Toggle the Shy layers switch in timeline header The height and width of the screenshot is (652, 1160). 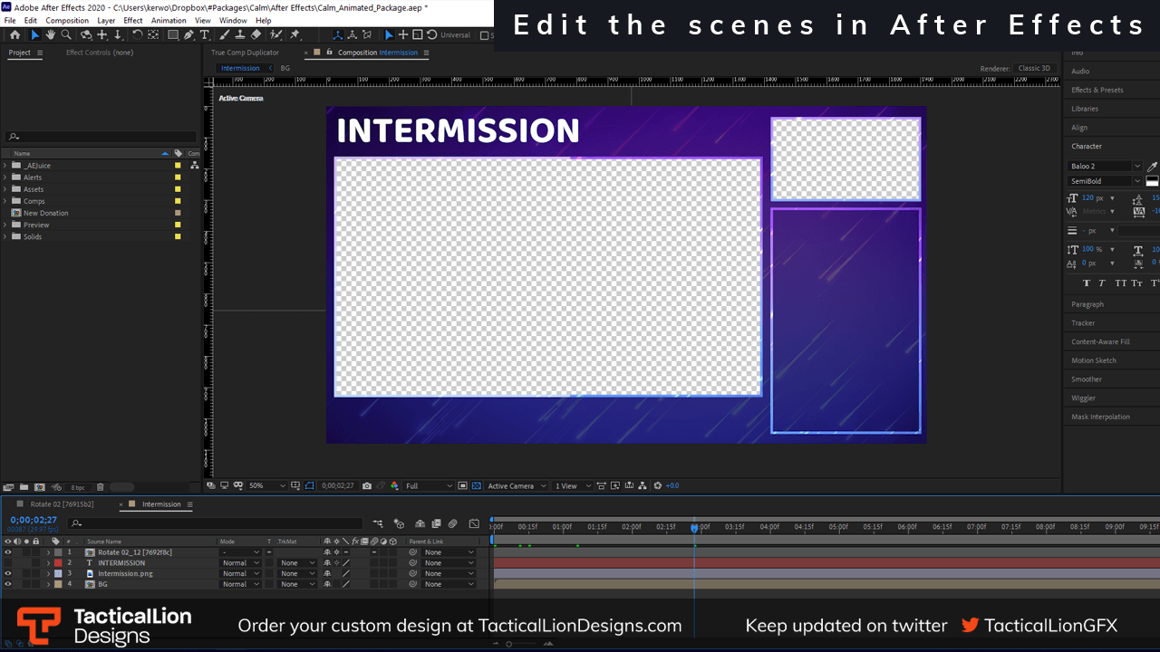[x=420, y=523]
